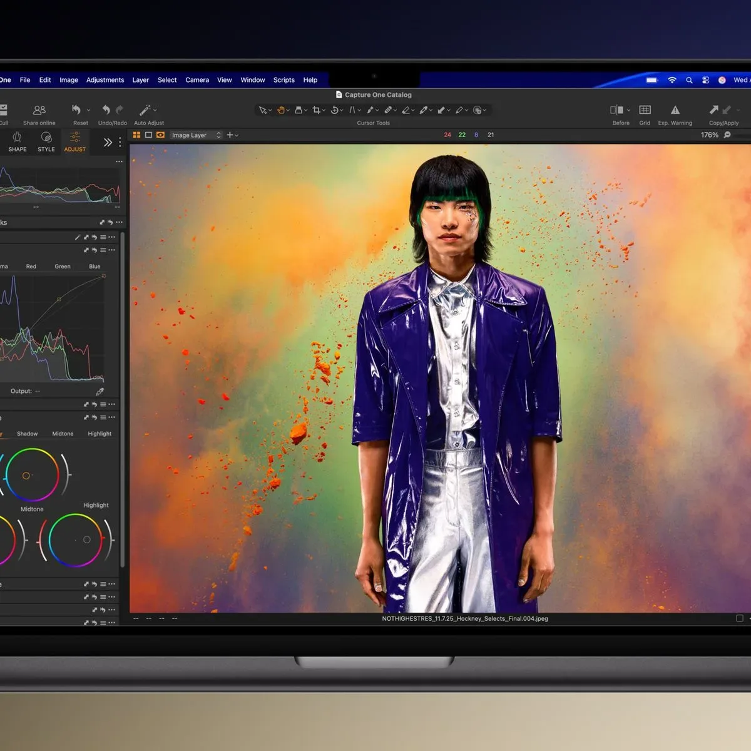Click inside the Highlight color wheel
This screenshot has width=751, height=751.
point(75,540)
